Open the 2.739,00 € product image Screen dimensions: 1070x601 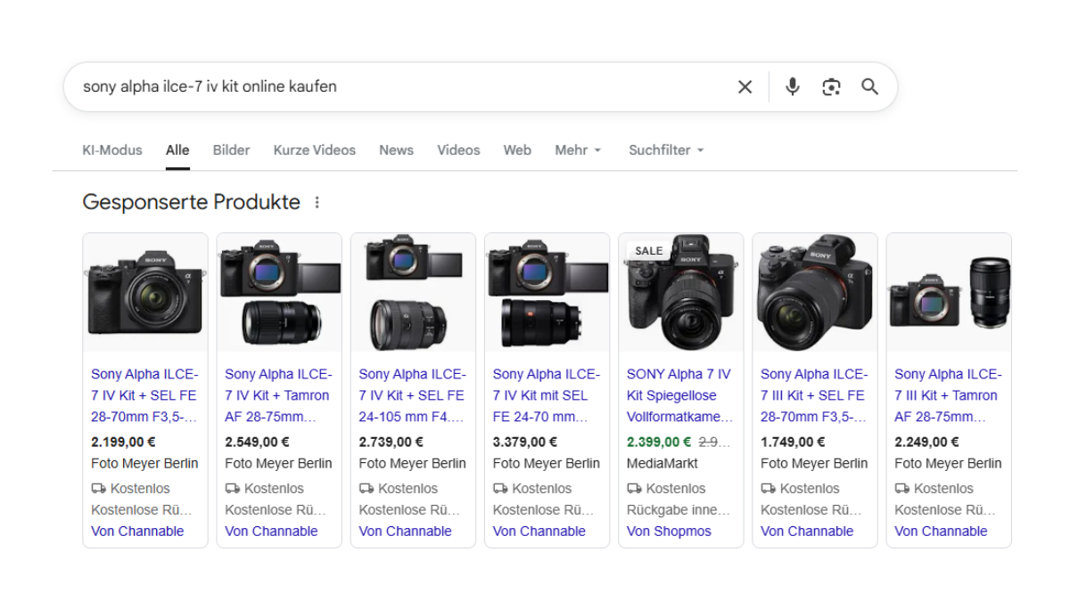click(413, 292)
